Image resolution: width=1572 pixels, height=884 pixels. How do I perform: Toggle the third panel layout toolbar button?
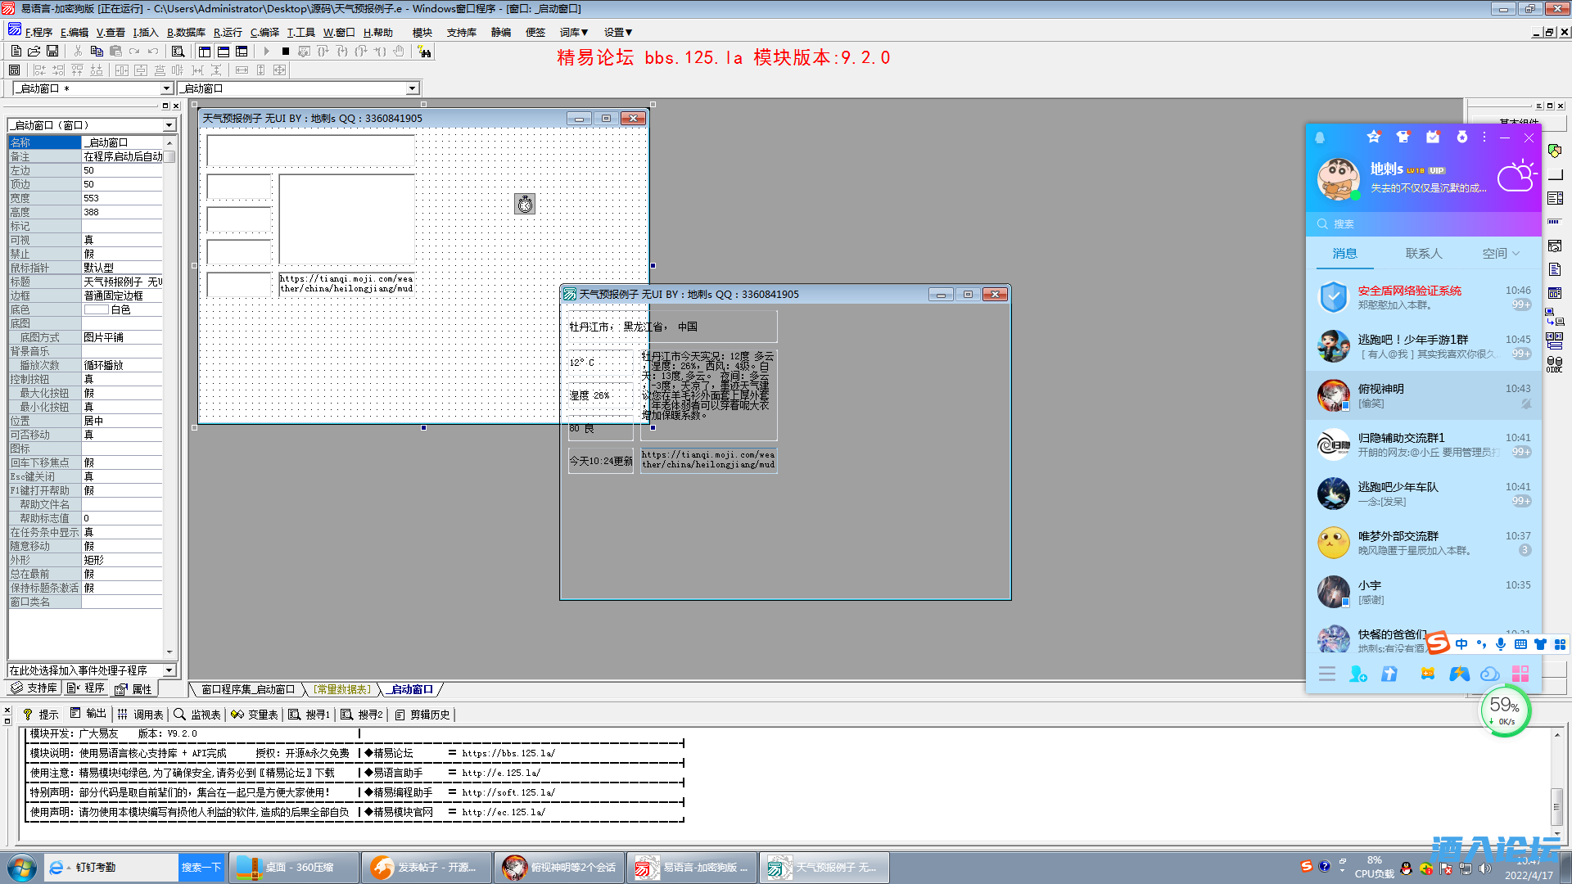pos(242,52)
